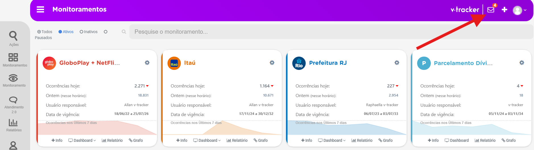Image resolution: width=534 pixels, height=150 pixels.
Task: Click the Prefeitura Rio logo thumbnail
Action: [299, 63]
